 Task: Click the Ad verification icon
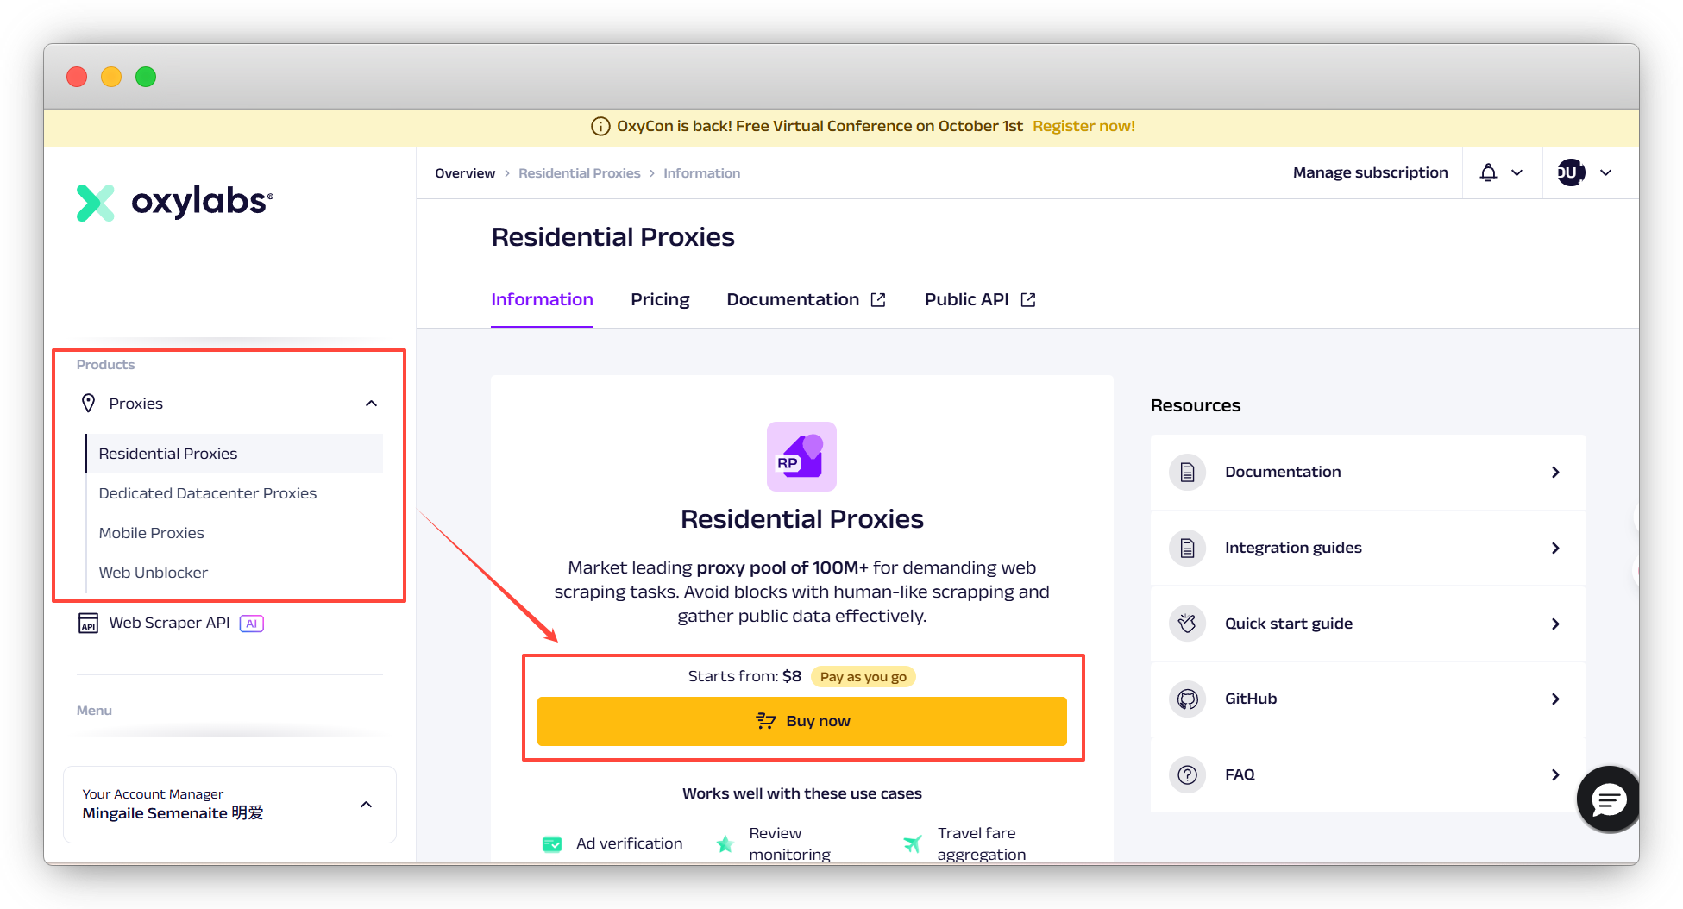552,843
